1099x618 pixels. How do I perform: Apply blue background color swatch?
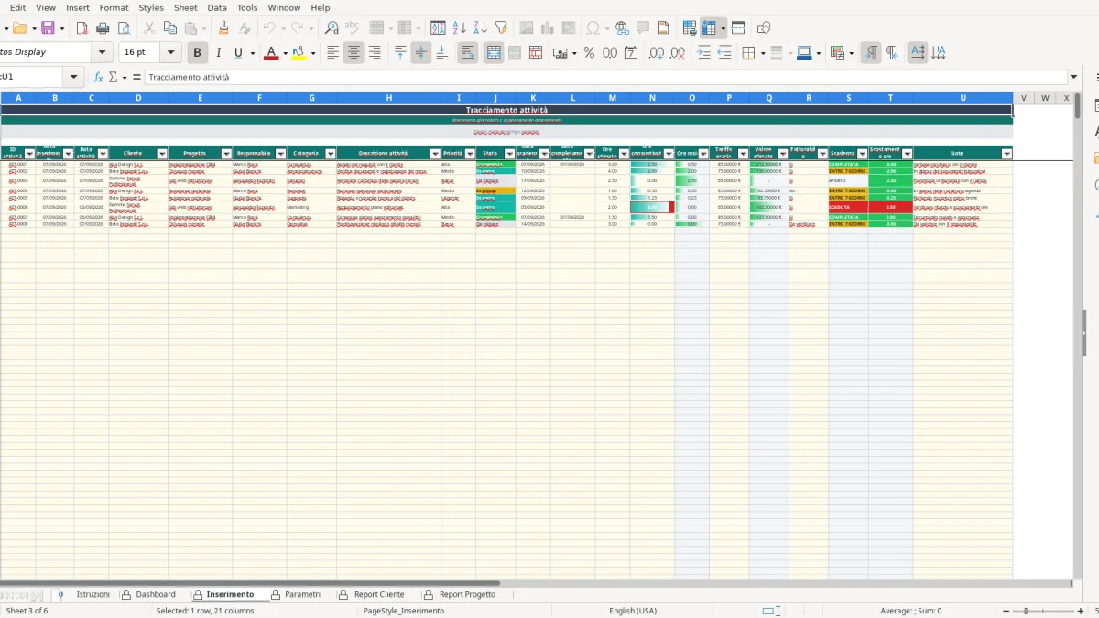[803, 53]
